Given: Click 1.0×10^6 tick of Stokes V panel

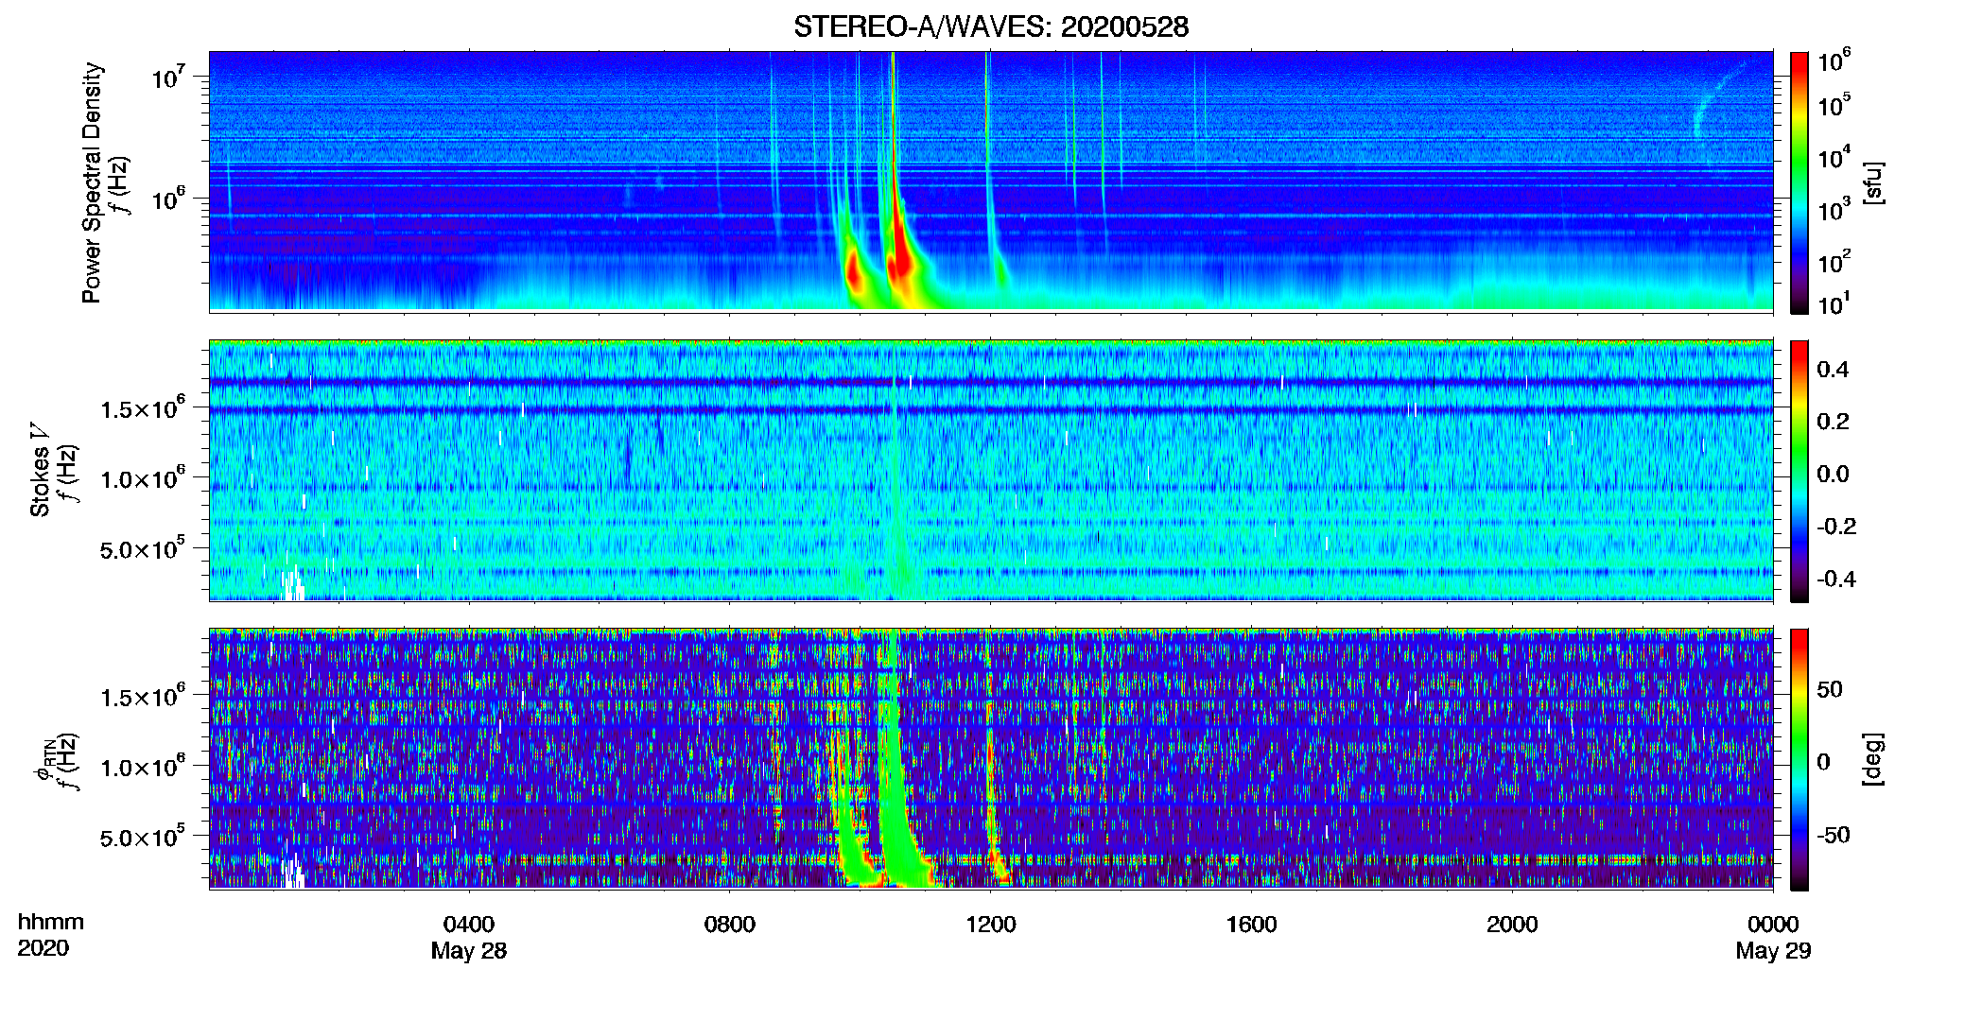Looking at the screenshot, I should (x=144, y=477).
